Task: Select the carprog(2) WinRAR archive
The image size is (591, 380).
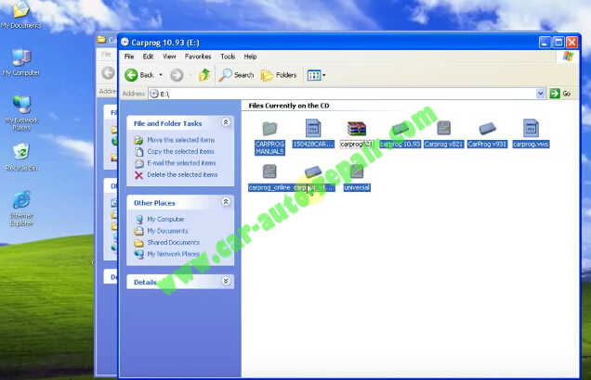Action: click(x=357, y=134)
